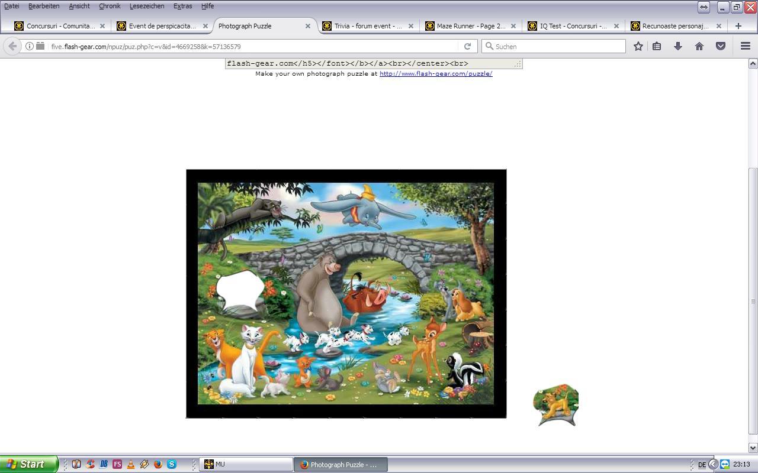Image resolution: width=758 pixels, height=473 pixels.
Task: Launch the DB app quick launch icon
Action: (104, 465)
